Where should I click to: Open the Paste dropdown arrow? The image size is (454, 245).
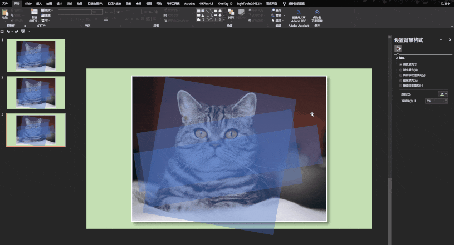[5, 21]
